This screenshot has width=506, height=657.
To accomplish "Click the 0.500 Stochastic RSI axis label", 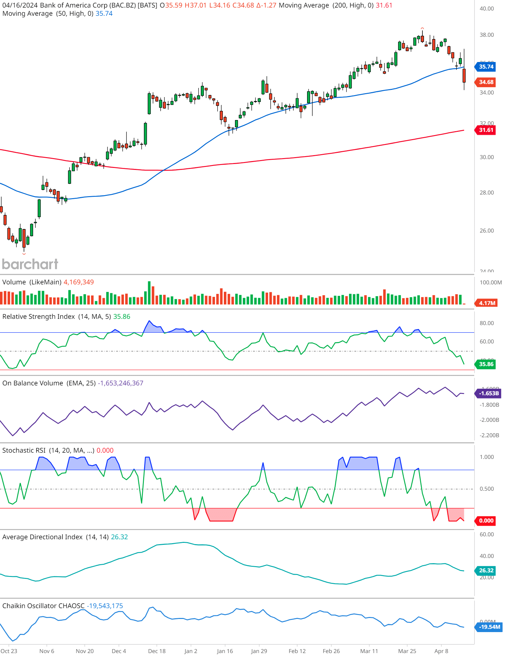I will [x=487, y=489].
